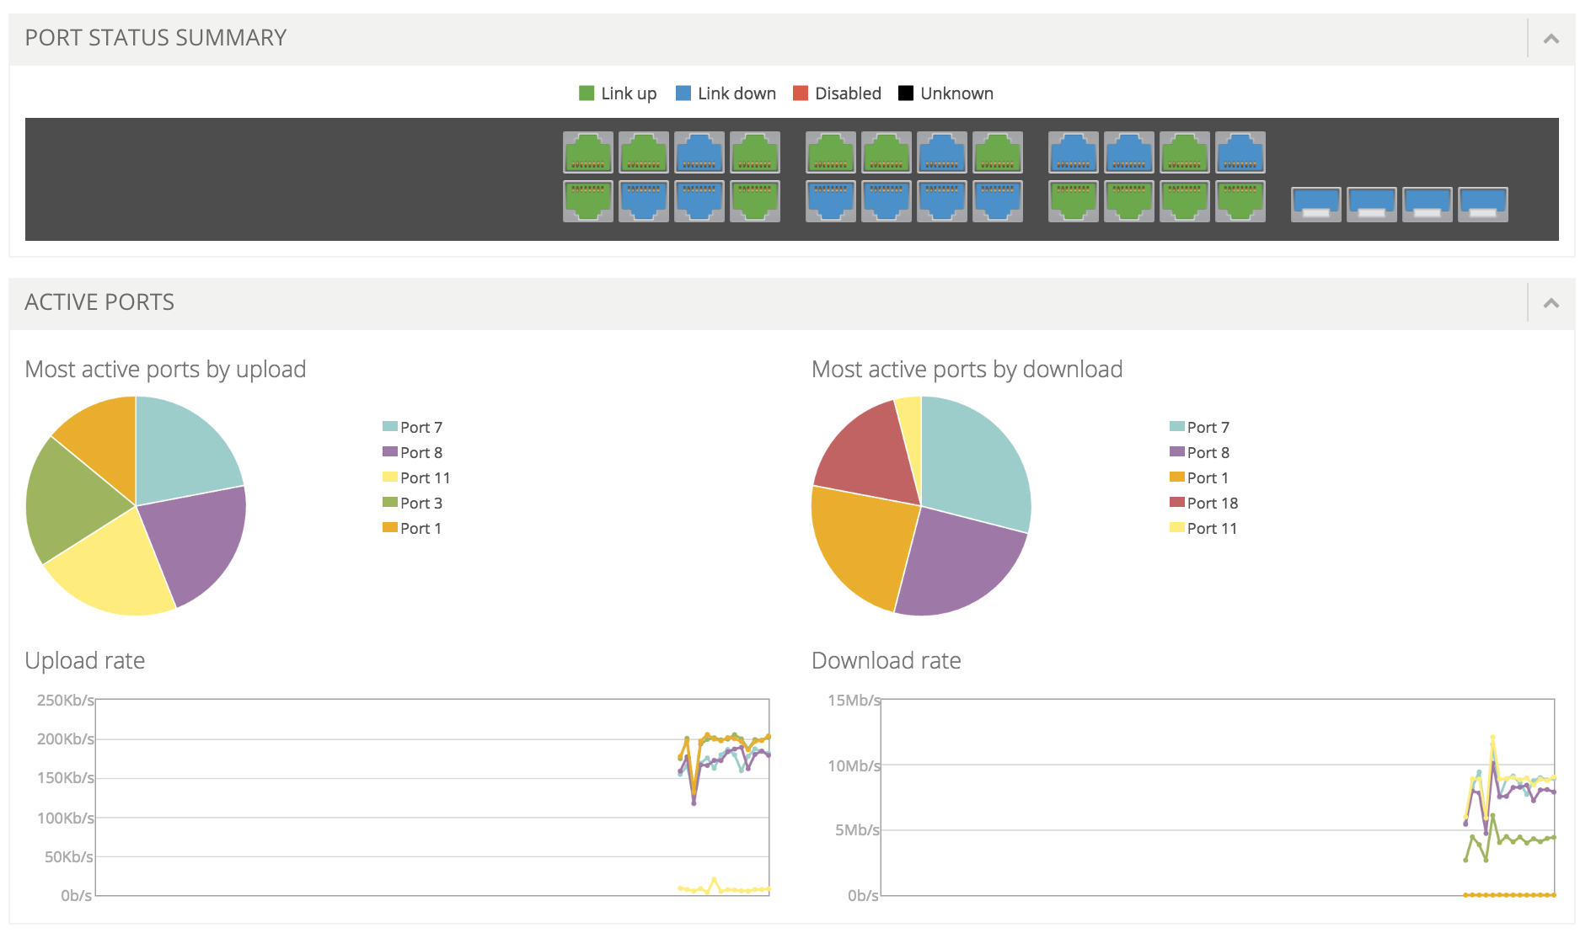
Task: Click the 15Mb/s axis label
Action: click(854, 700)
